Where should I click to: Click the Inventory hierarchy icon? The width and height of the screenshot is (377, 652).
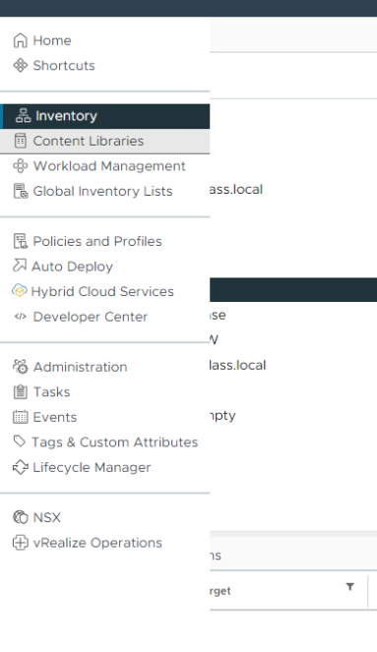pyautogui.click(x=24, y=116)
